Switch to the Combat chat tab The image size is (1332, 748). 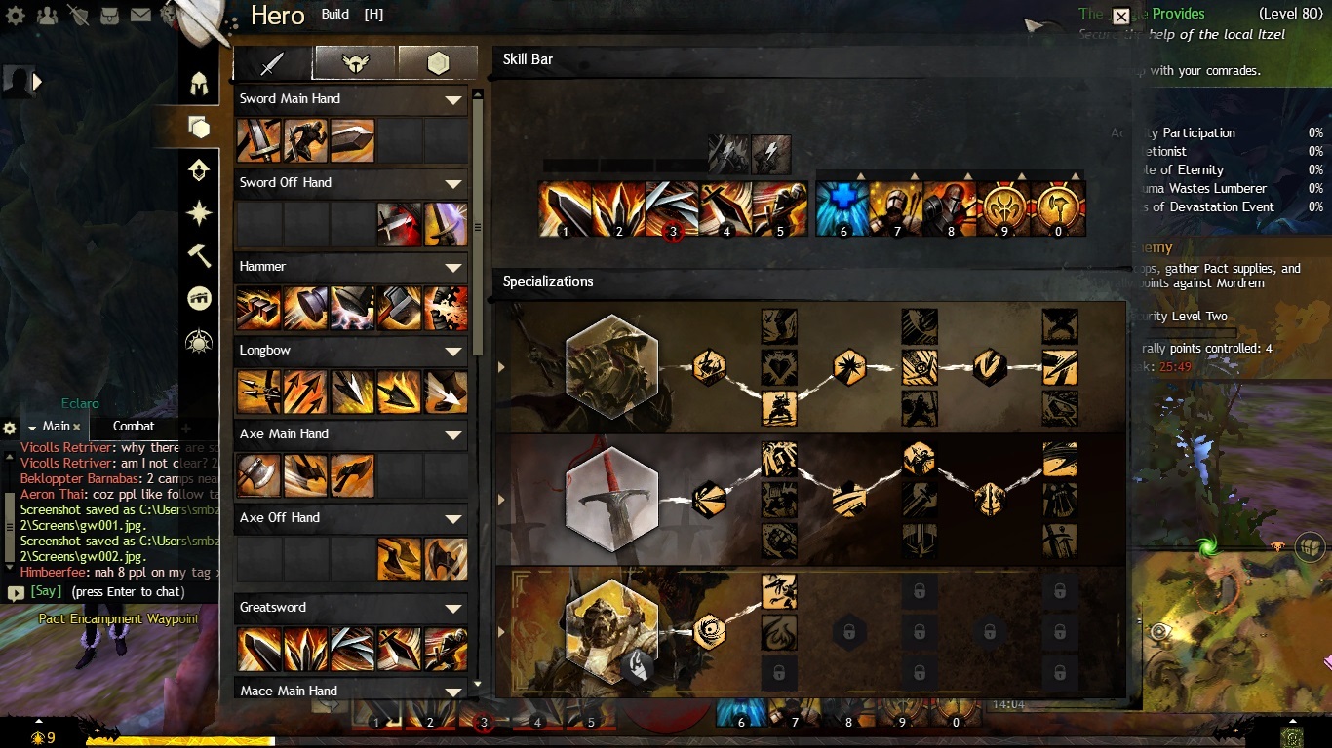tap(134, 426)
